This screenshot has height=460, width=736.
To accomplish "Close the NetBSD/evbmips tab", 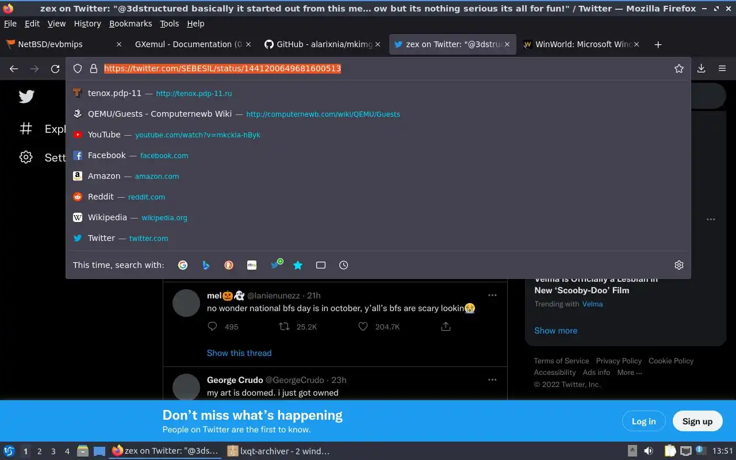I will click(x=119, y=44).
